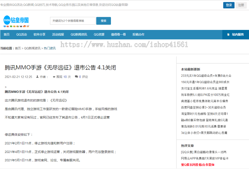Open sidebar link 融e购0撸实物包邮

point(204,120)
